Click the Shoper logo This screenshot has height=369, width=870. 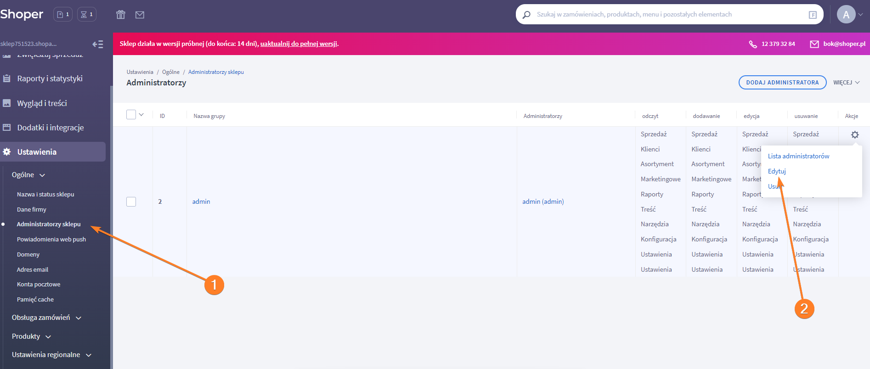(22, 14)
